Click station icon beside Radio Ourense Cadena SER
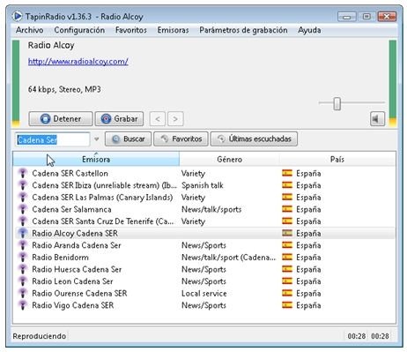407x352 pixels. point(23,293)
